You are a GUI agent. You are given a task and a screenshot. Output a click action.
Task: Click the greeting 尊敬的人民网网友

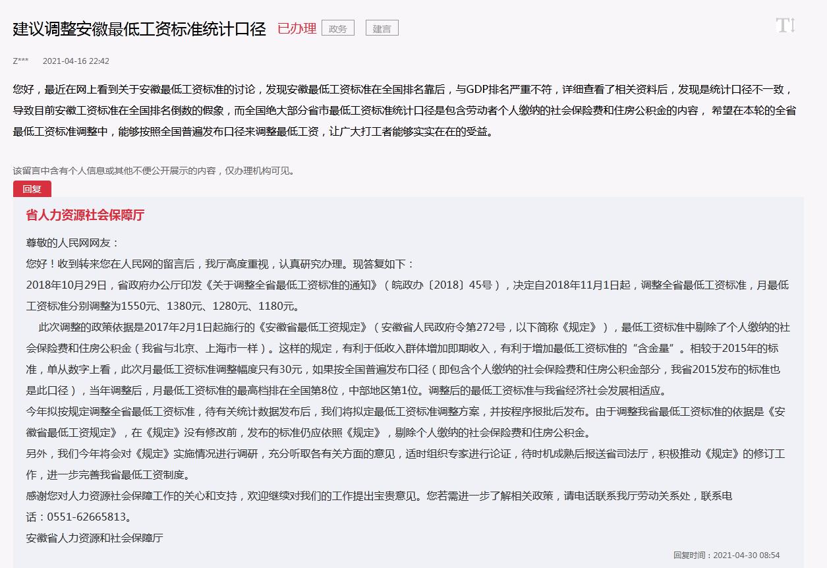click(x=72, y=242)
